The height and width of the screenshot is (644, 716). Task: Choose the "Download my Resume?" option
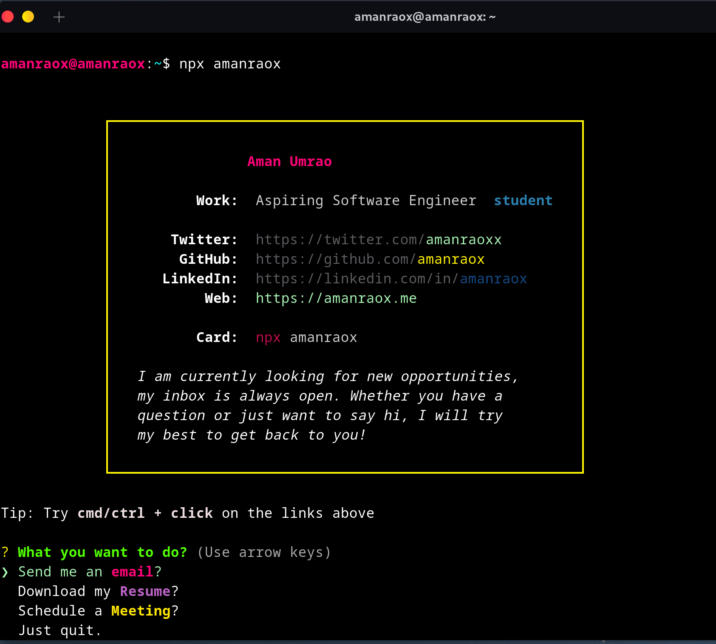point(98,591)
